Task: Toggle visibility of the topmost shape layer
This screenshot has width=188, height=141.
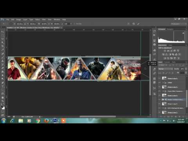Action: pyautogui.click(x=159, y=78)
